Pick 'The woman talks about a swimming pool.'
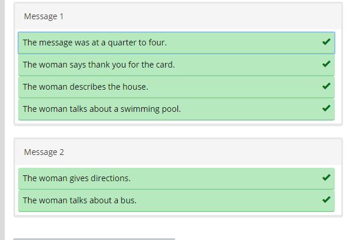This screenshot has width=350, height=240. pyautogui.click(x=101, y=109)
